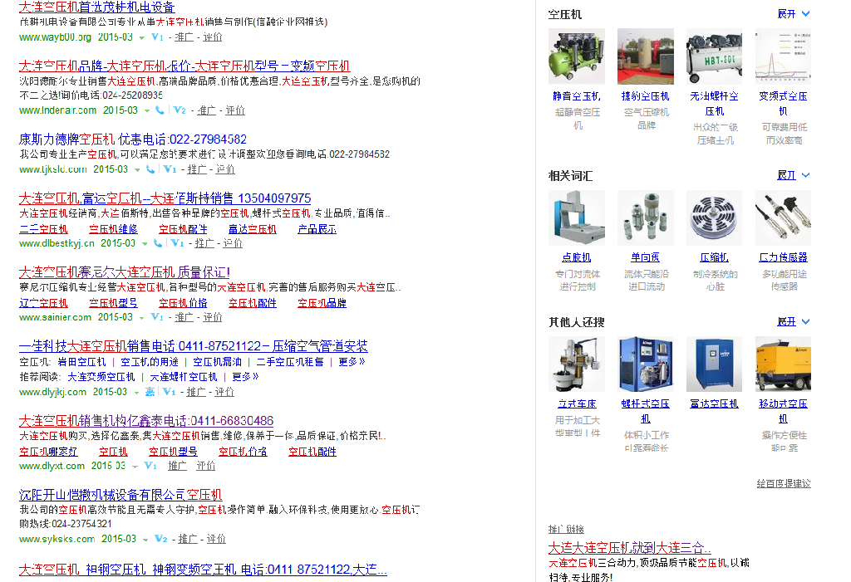Open the 无油螺杆空压机 thumbnail image
This screenshot has height=582, width=851.
(714, 56)
